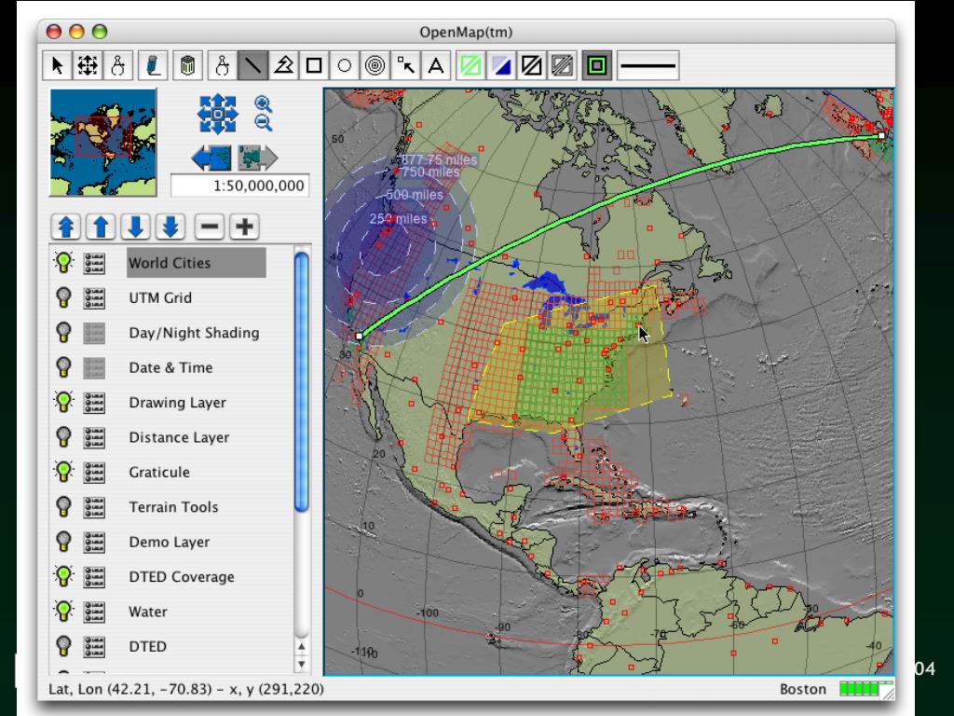Viewport: 954px width, 716px height.
Task: Zoom out with the minus magnifier
Action: click(x=263, y=123)
